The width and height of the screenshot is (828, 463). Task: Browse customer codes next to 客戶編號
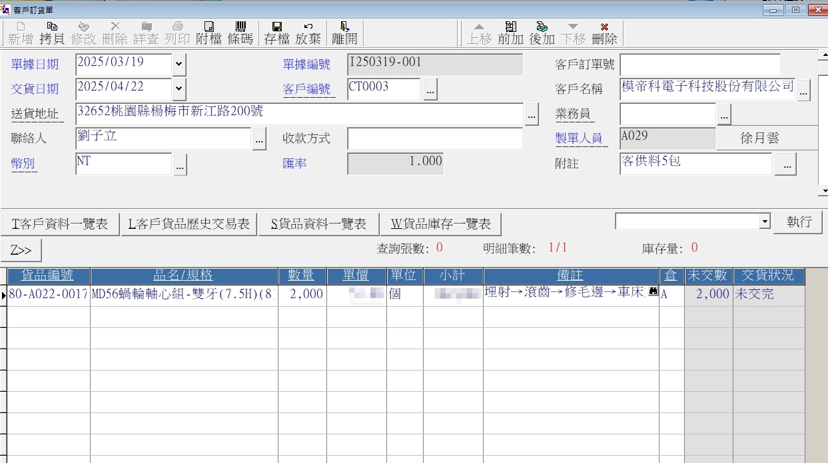(430, 89)
